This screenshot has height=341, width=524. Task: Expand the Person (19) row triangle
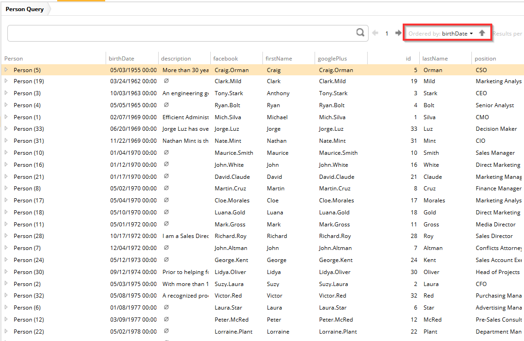pos(6,81)
